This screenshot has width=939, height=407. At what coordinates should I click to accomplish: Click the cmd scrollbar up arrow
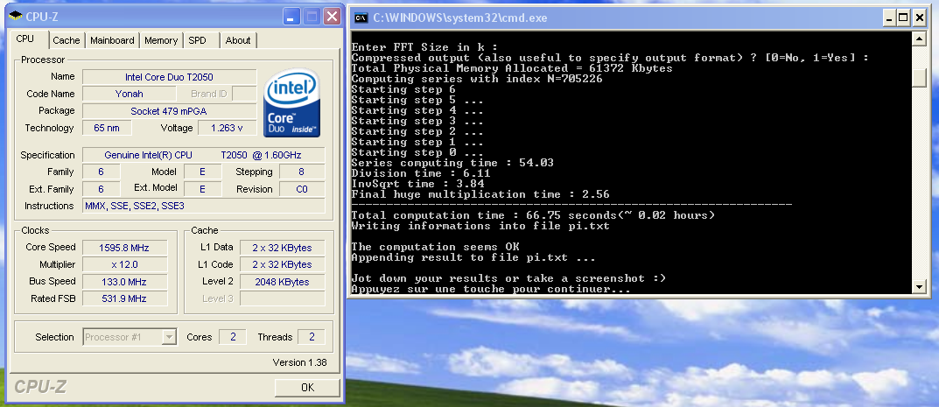coord(919,39)
